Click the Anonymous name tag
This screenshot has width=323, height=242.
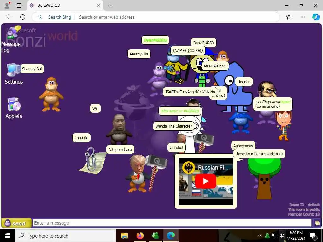coord(243,146)
